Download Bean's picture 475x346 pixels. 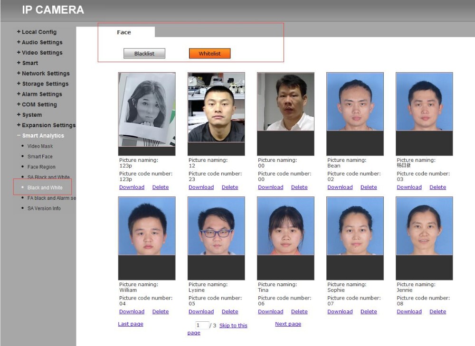tap(340, 187)
